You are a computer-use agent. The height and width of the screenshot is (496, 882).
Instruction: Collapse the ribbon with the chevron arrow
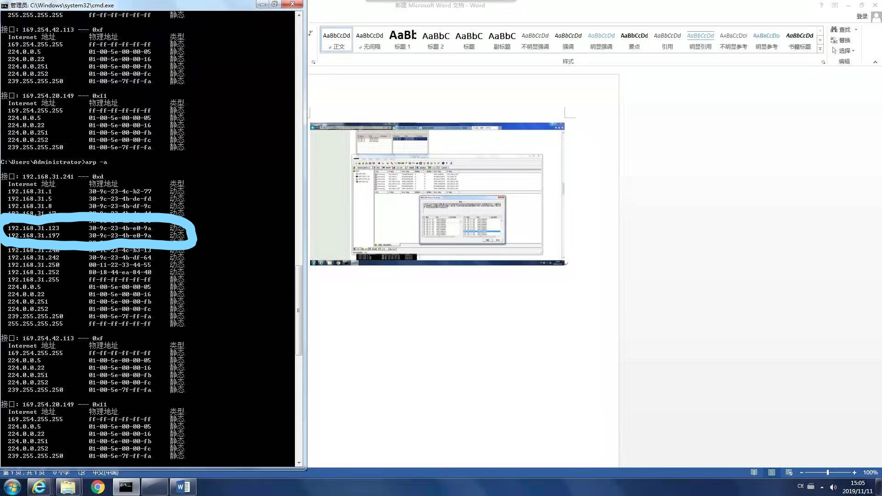[875, 62]
